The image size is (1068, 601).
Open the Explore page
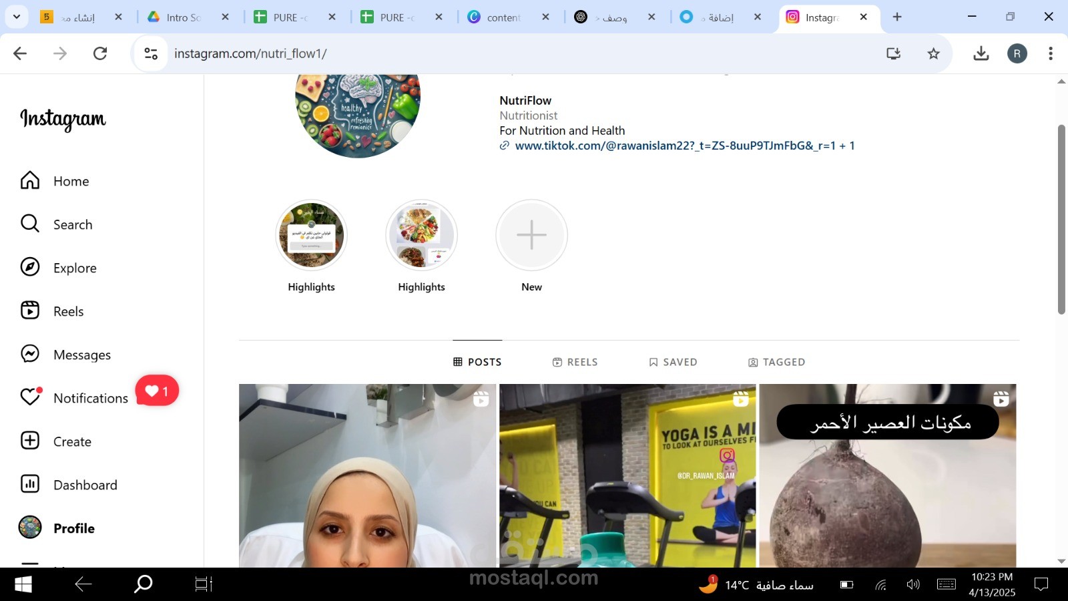(74, 268)
